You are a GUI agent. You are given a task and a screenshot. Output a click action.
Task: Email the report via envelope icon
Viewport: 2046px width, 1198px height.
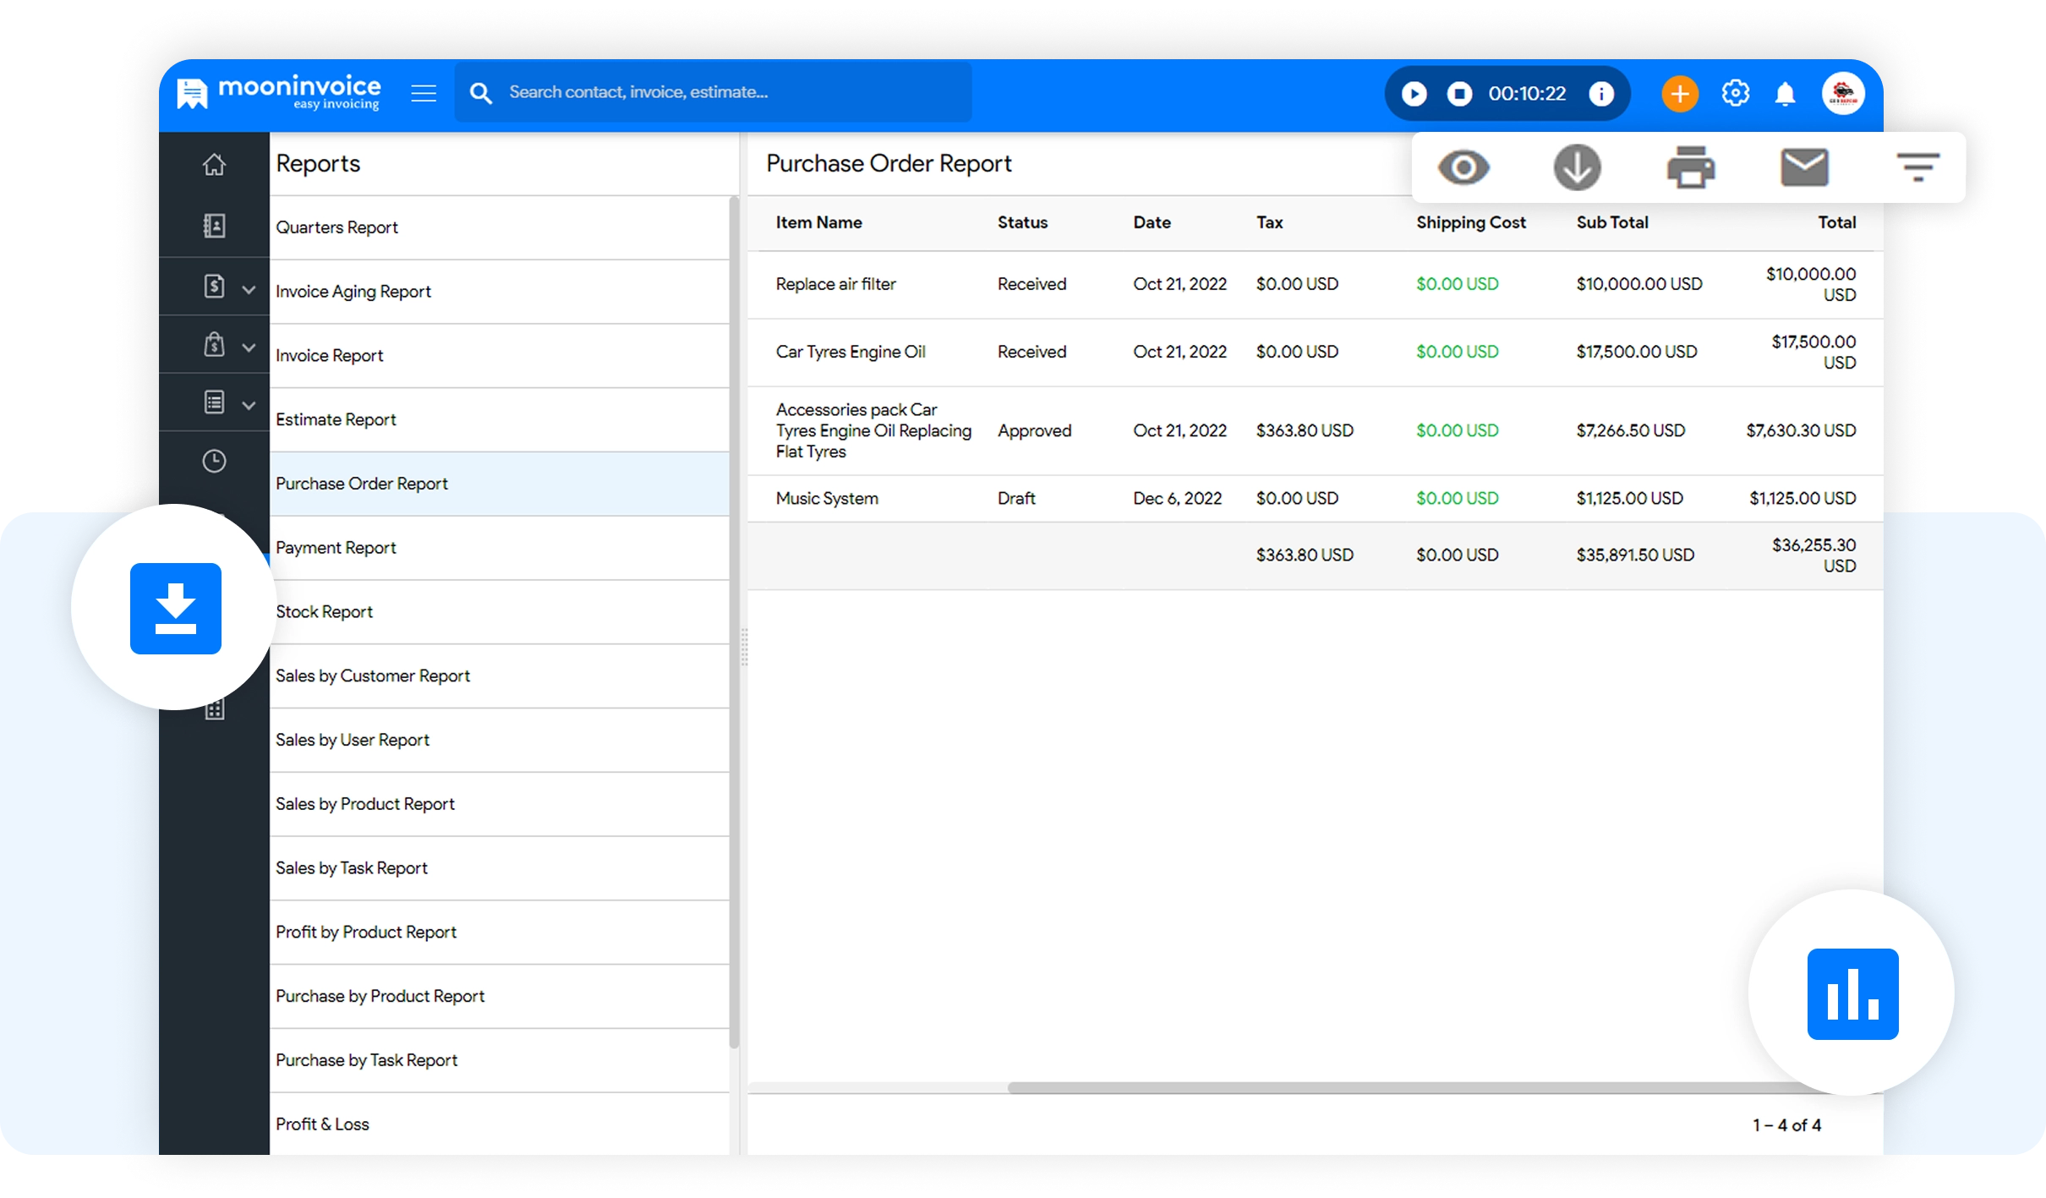click(1804, 167)
